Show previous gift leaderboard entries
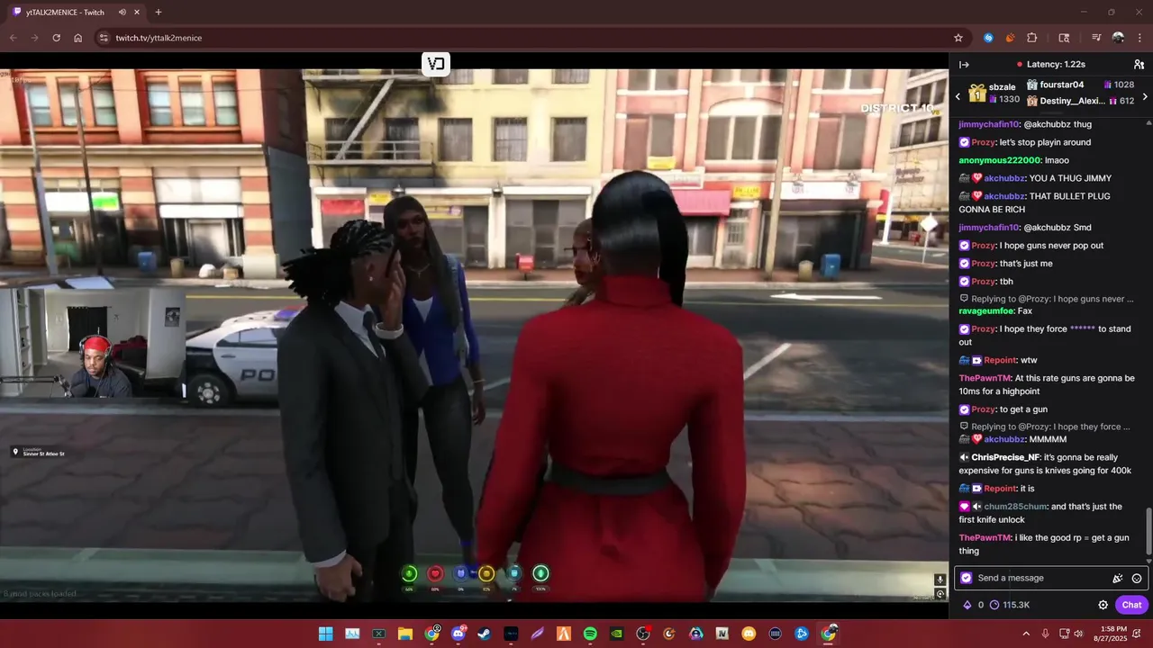The height and width of the screenshot is (648, 1153). click(x=958, y=96)
